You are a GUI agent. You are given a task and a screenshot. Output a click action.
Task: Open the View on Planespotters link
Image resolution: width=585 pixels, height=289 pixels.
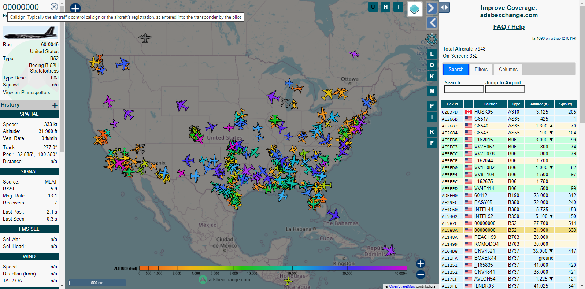coord(26,92)
